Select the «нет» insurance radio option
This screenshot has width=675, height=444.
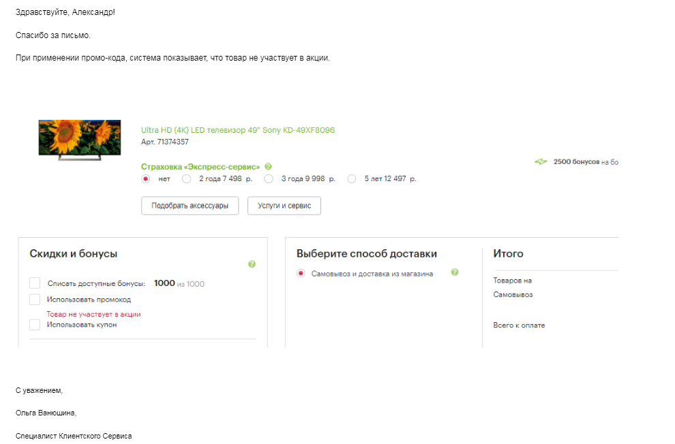(x=145, y=179)
